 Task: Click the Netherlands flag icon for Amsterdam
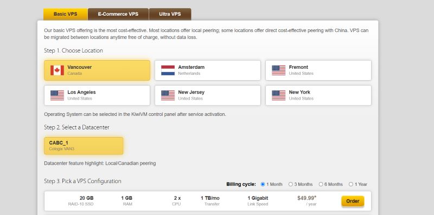[x=168, y=70]
